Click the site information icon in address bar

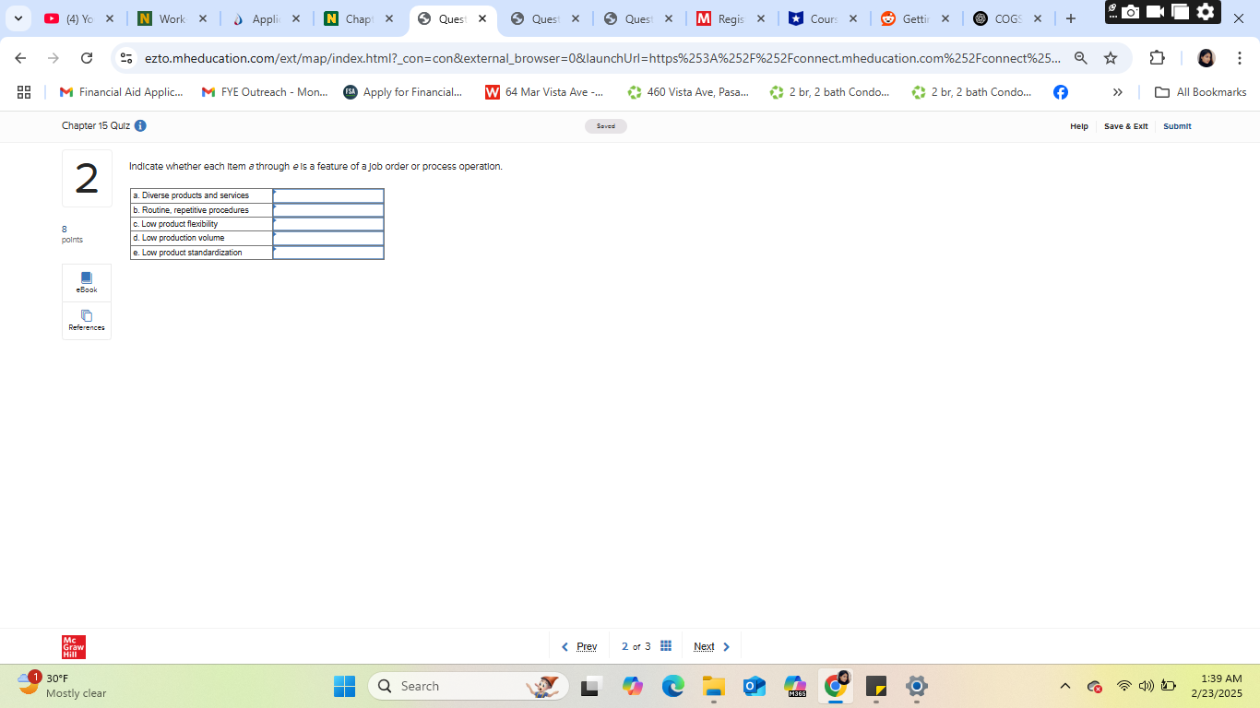[127, 58]
